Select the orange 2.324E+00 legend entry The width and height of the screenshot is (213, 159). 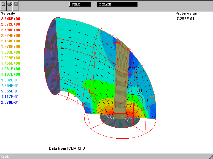(x=11, y=35)
